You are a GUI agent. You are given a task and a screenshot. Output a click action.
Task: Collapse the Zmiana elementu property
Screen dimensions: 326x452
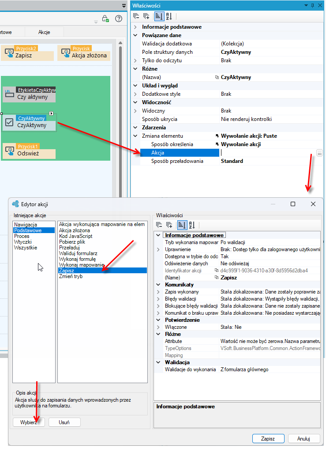135,136
